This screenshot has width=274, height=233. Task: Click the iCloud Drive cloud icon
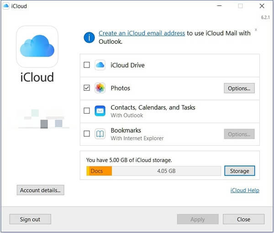(100, 65)
